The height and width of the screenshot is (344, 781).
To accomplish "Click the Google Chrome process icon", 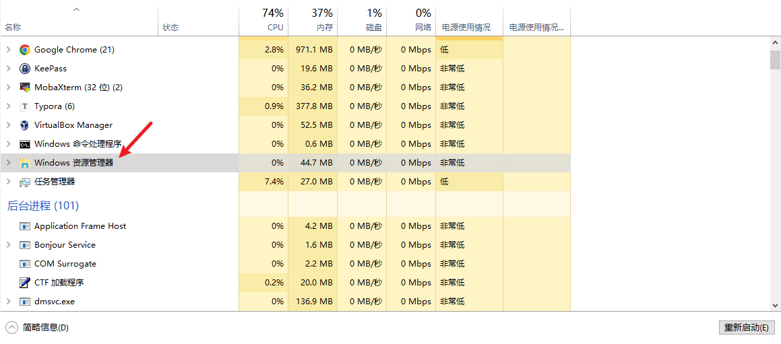I will pos(25,50).
